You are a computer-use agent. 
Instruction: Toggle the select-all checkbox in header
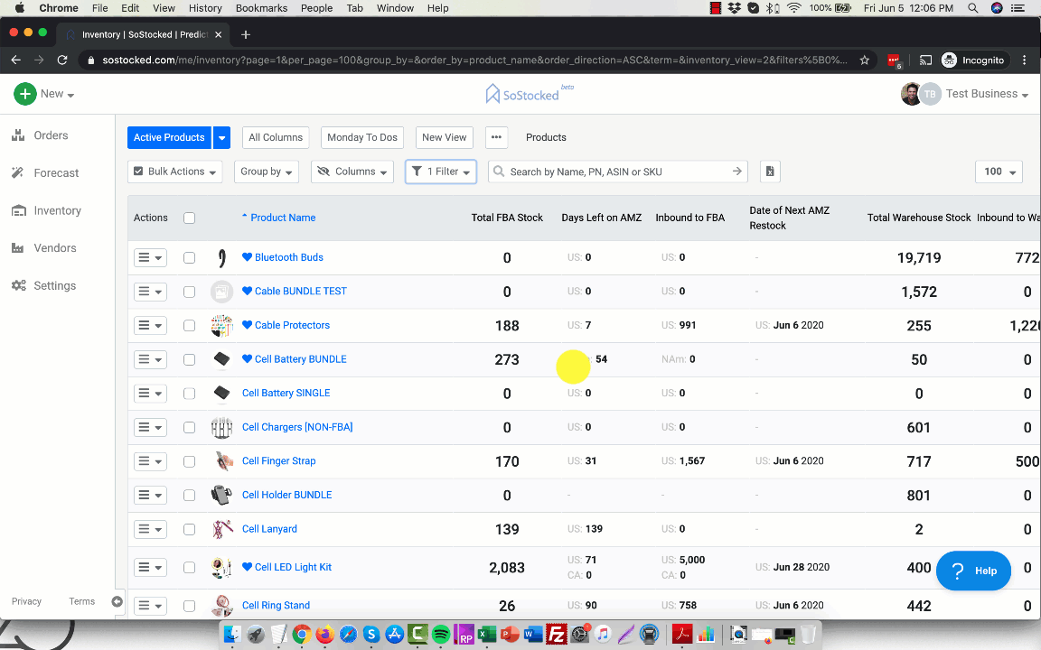(189, 218)
